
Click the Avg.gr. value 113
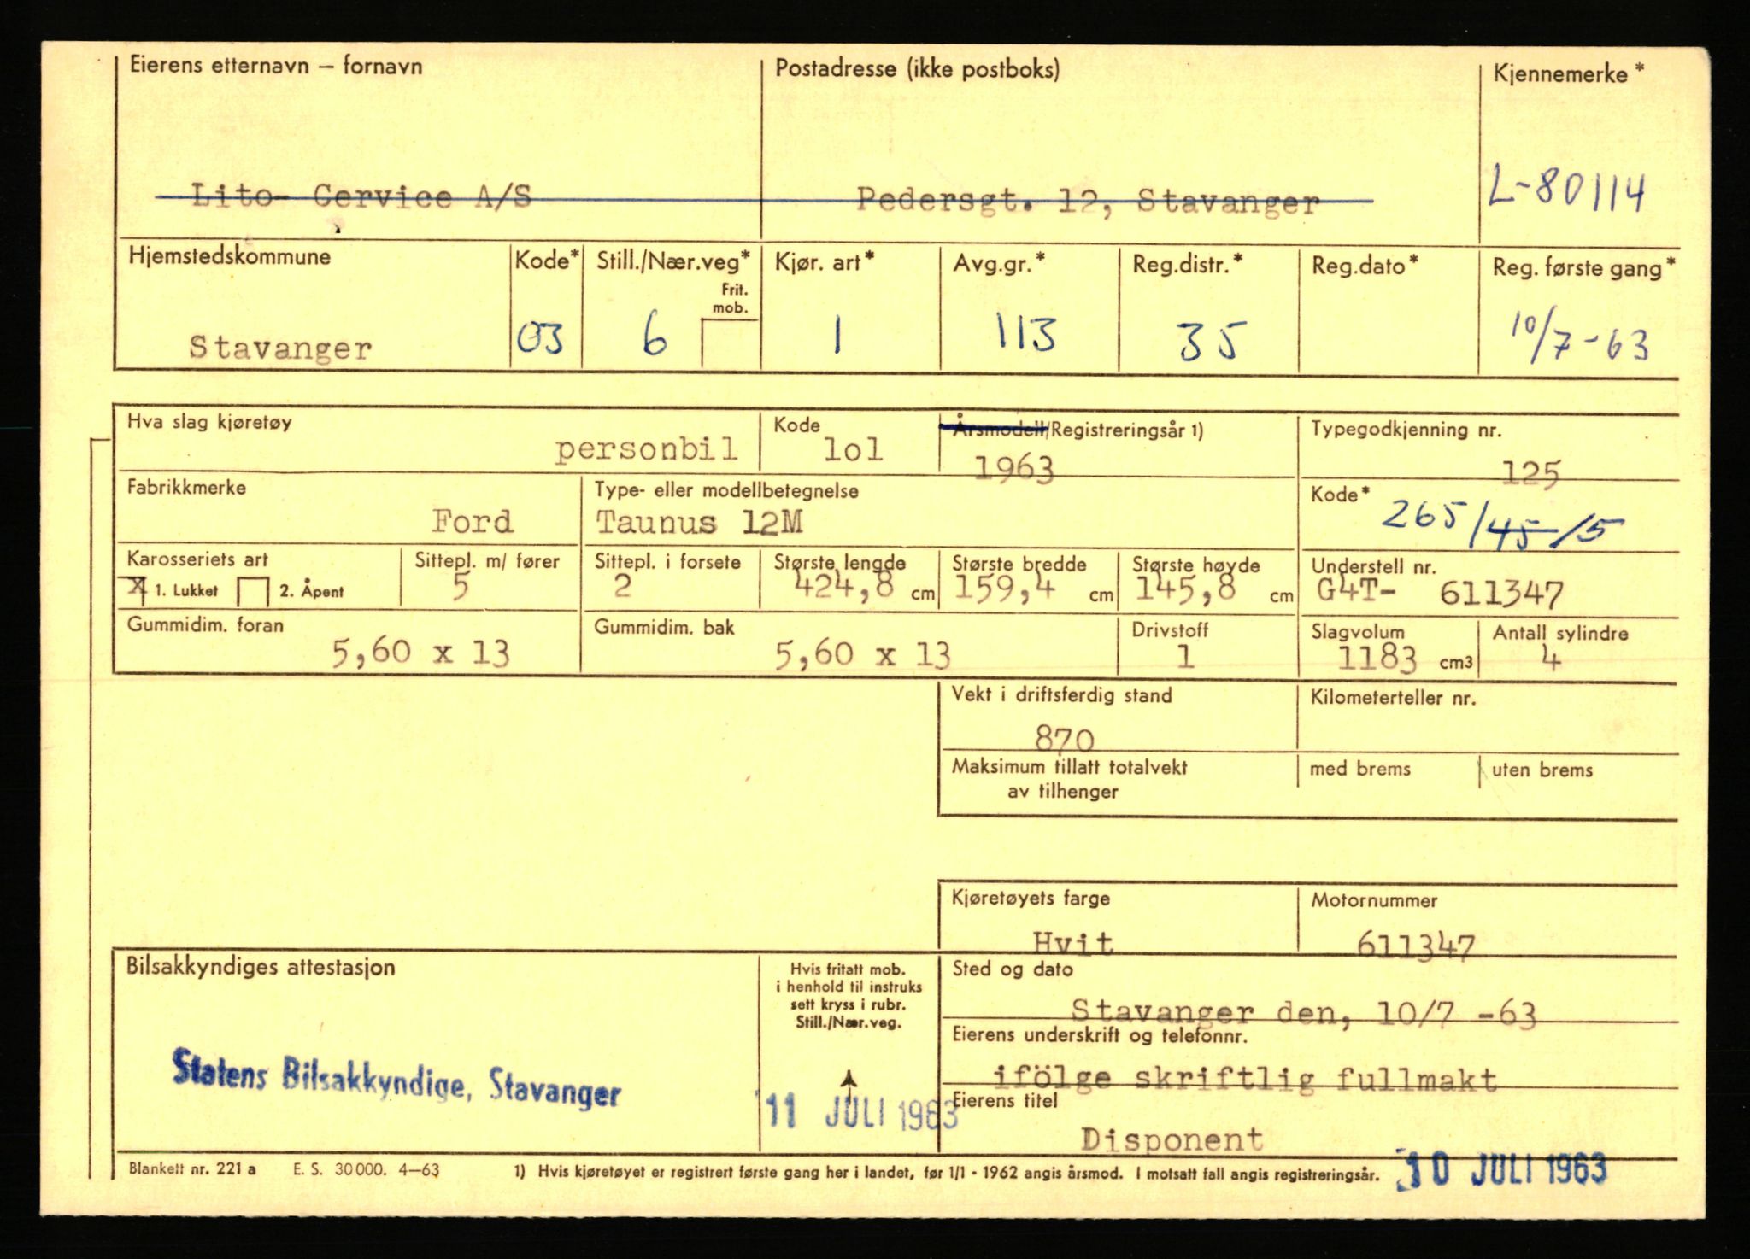pyautogui.click(x=1026, y=333)
